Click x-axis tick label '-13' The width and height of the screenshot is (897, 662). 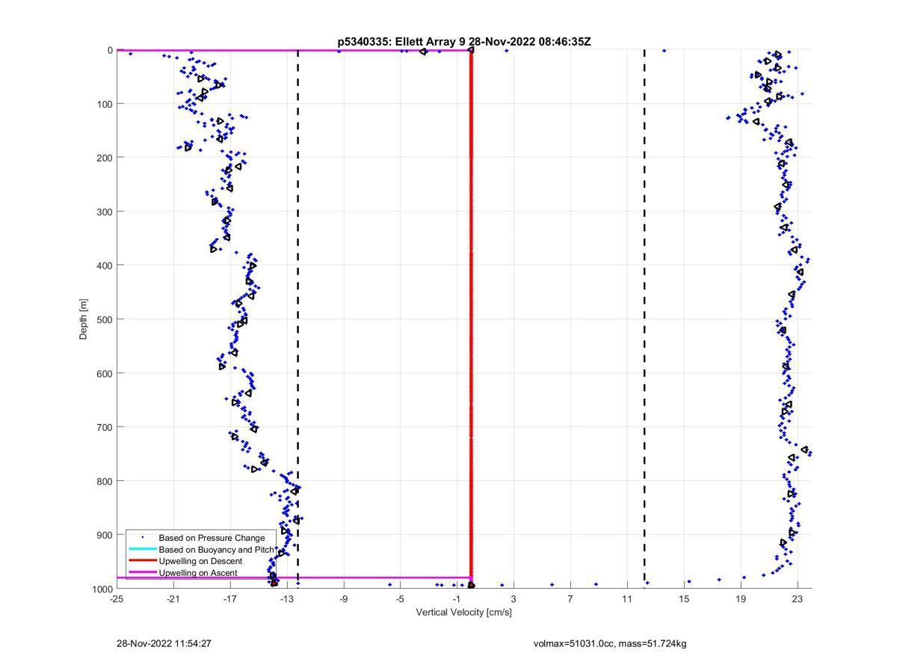287,599
